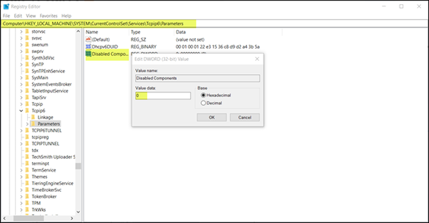Click the (Default) string value icon
Screen dimensions: 429x223
[88, 39]
